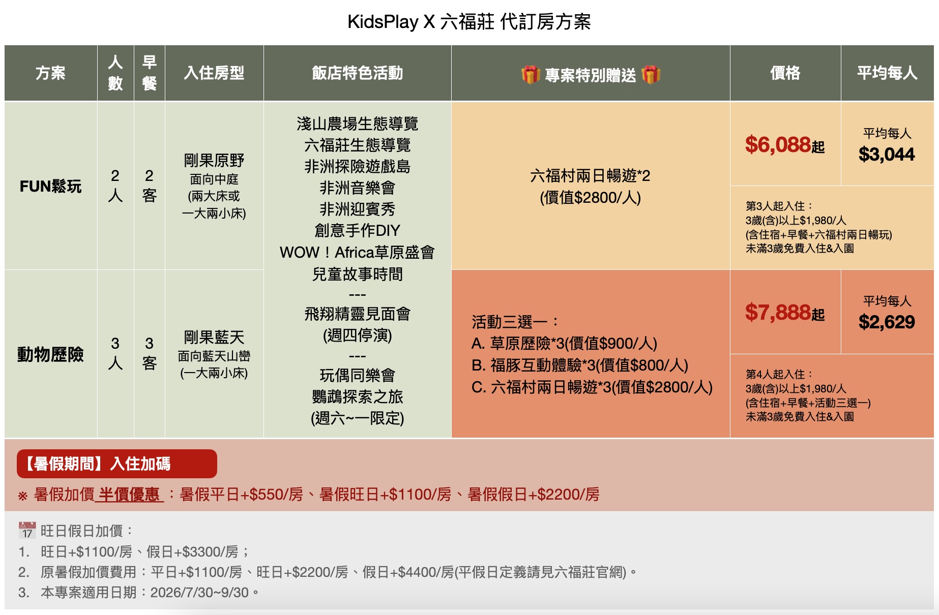Click the 專案特別贈送 header text
The width and height of the screenshot is (939, 615).
coord(590,75)
